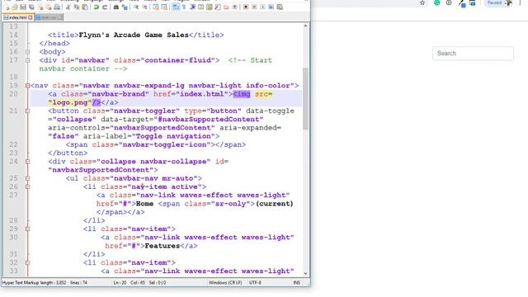528x297 pixels.
Task: Click Ln : 20 in status bar
Action: click(120, 282)
